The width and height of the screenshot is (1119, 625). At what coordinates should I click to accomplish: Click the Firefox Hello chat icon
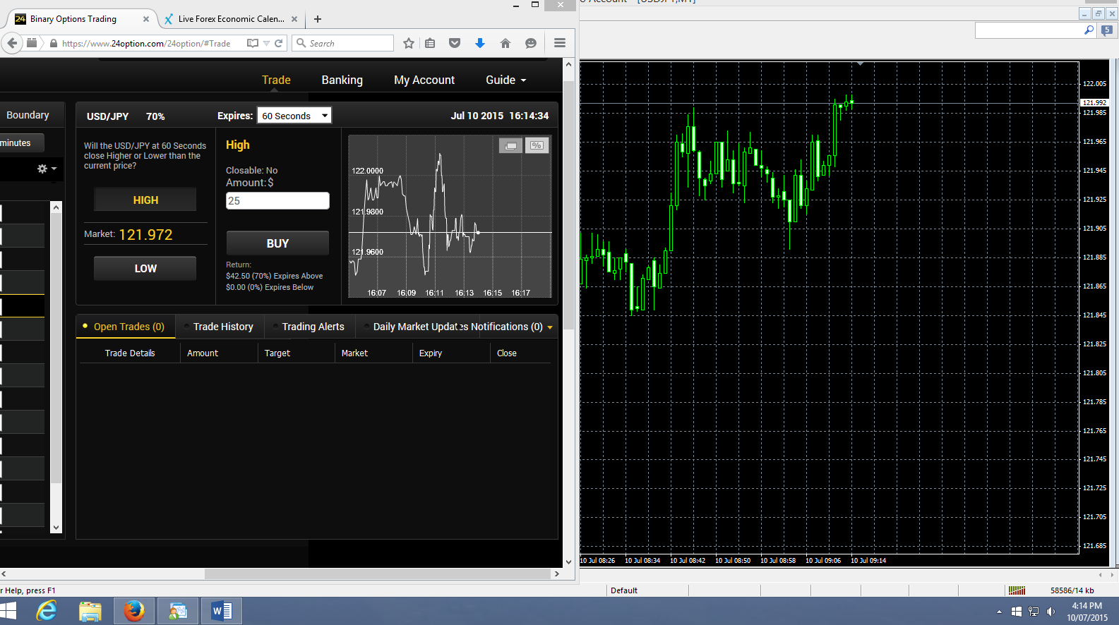(531, 43)
